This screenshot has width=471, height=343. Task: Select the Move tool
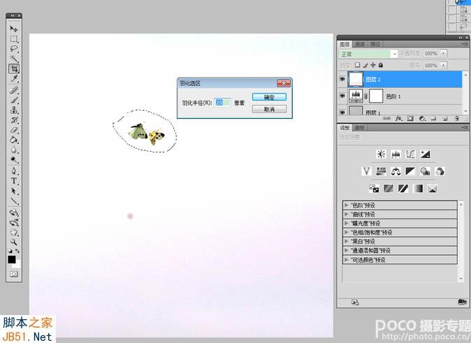point(14,29)
